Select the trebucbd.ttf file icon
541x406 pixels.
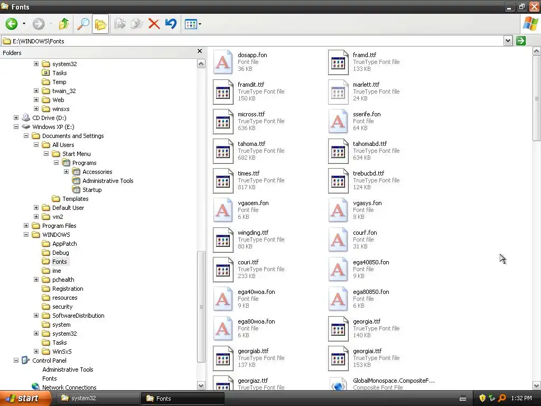338,181
